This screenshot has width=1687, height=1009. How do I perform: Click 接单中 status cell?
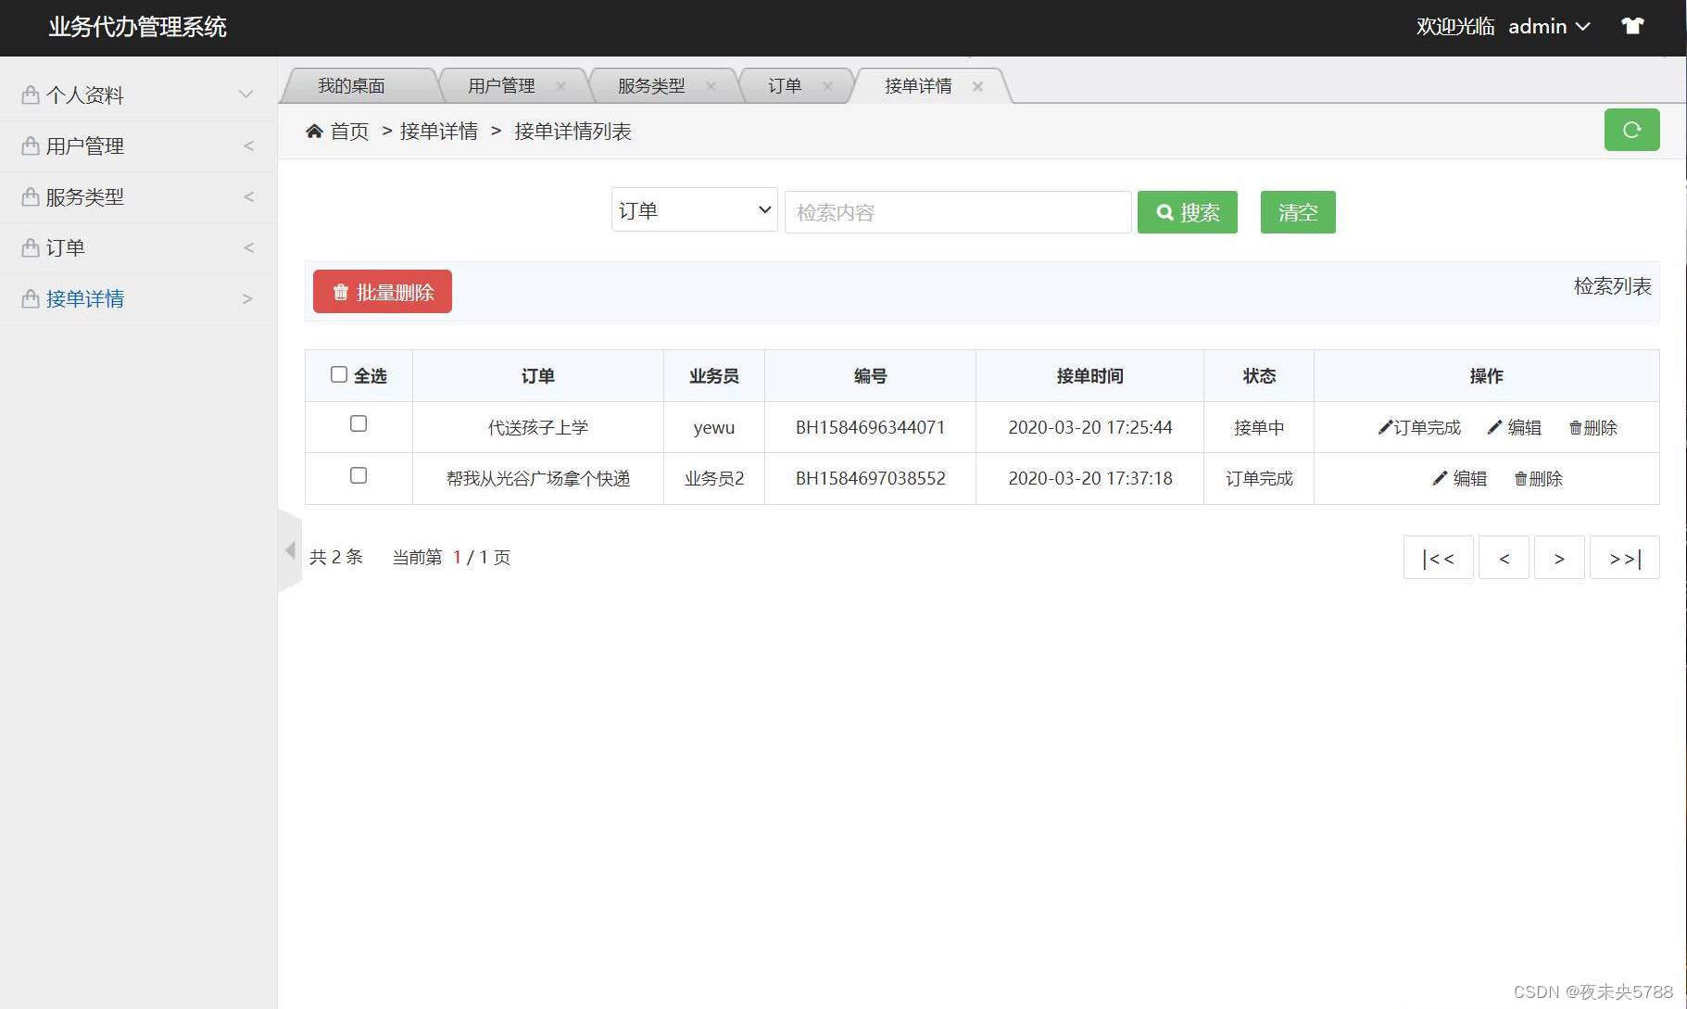click(1259, 427)
